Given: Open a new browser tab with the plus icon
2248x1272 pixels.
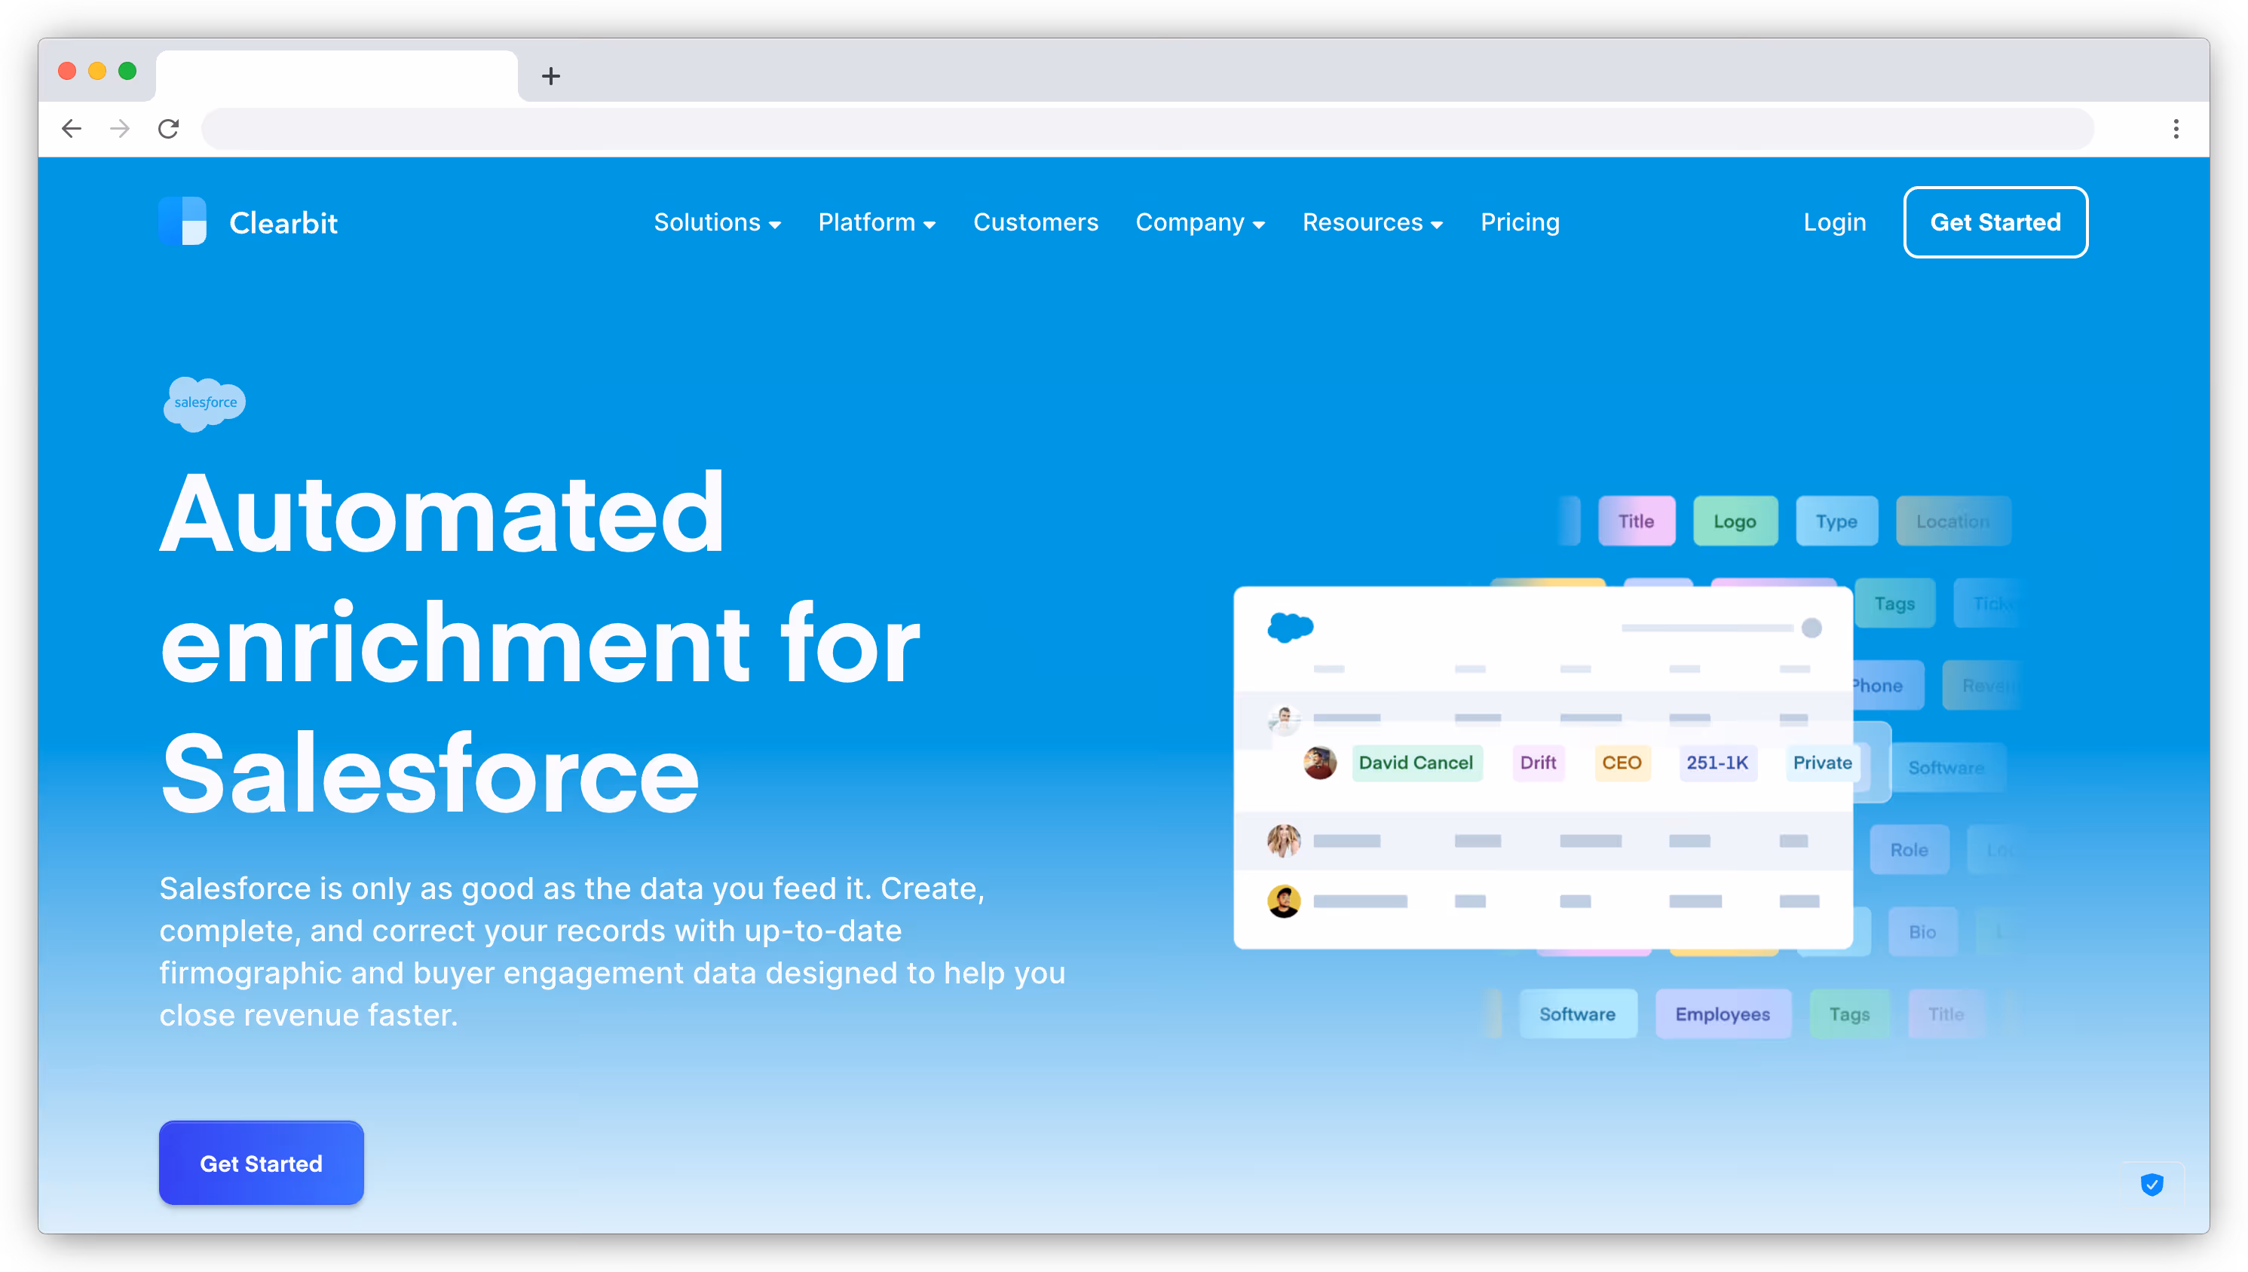Looking at the screenshot, I should pyautogui.click(x=550, y=76).
